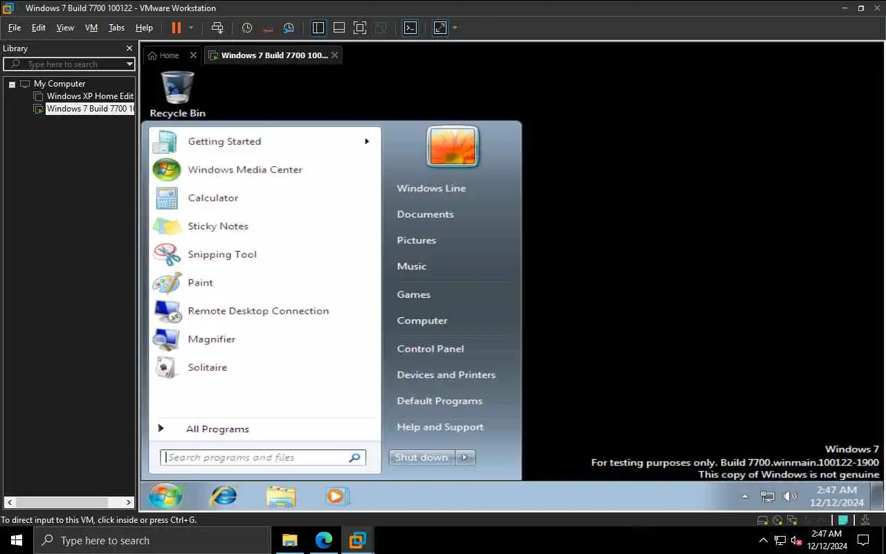Start Solitaire game
The height and width of the screenshot is (554, 886).
(x=264, y=368)
